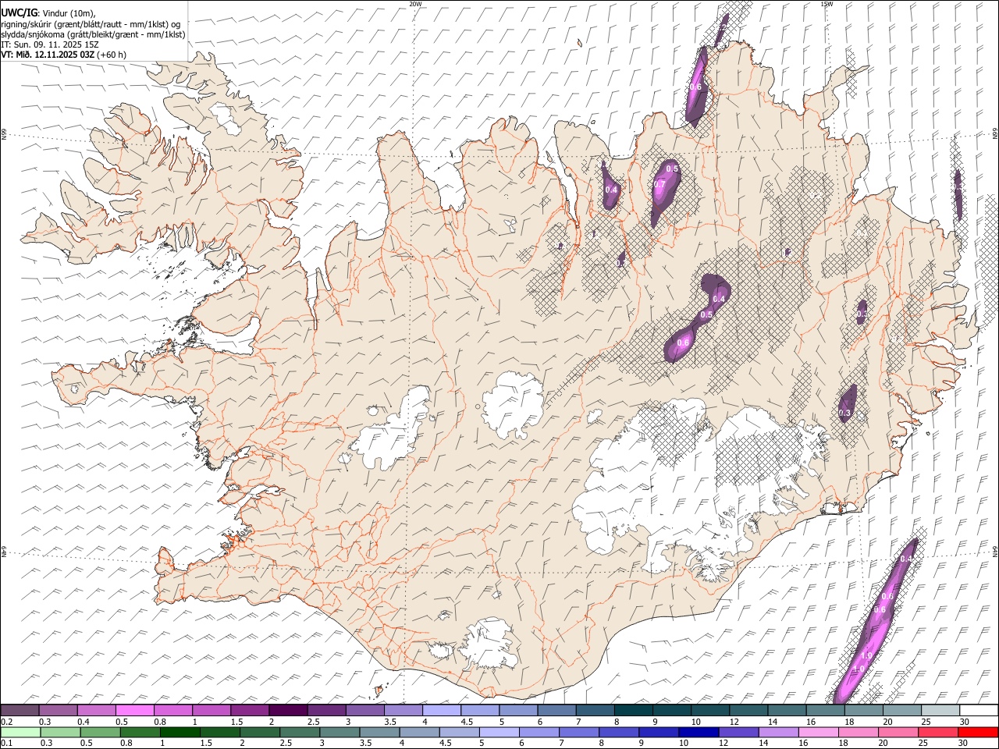Viewport: 999px width, 749px height.
Task: Select the red 30 swatch in lower legend row
Action: click(978, 732)
